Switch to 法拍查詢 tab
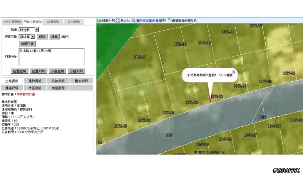 click(x=74, y=22)
